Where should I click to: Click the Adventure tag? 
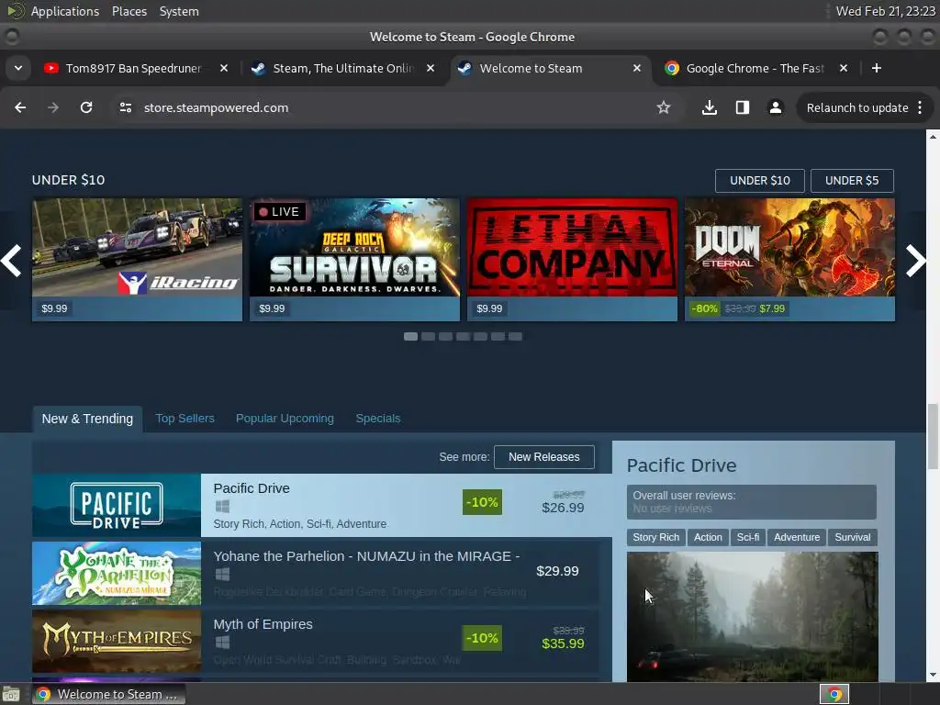tap(797, 537)
